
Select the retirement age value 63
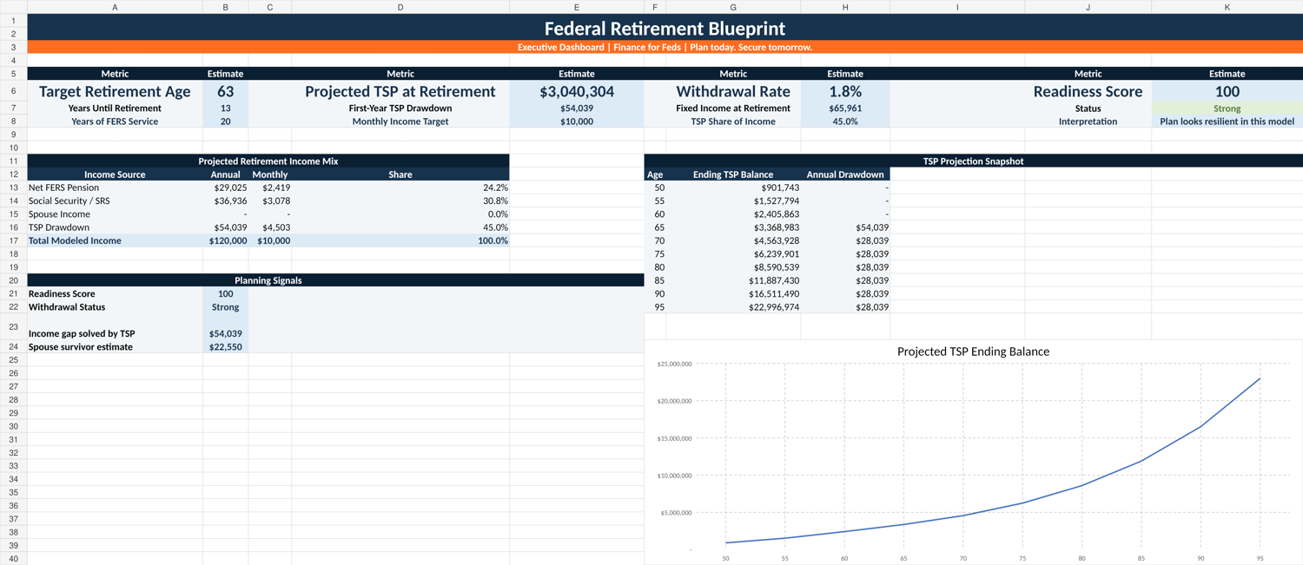tap(226, 91)
